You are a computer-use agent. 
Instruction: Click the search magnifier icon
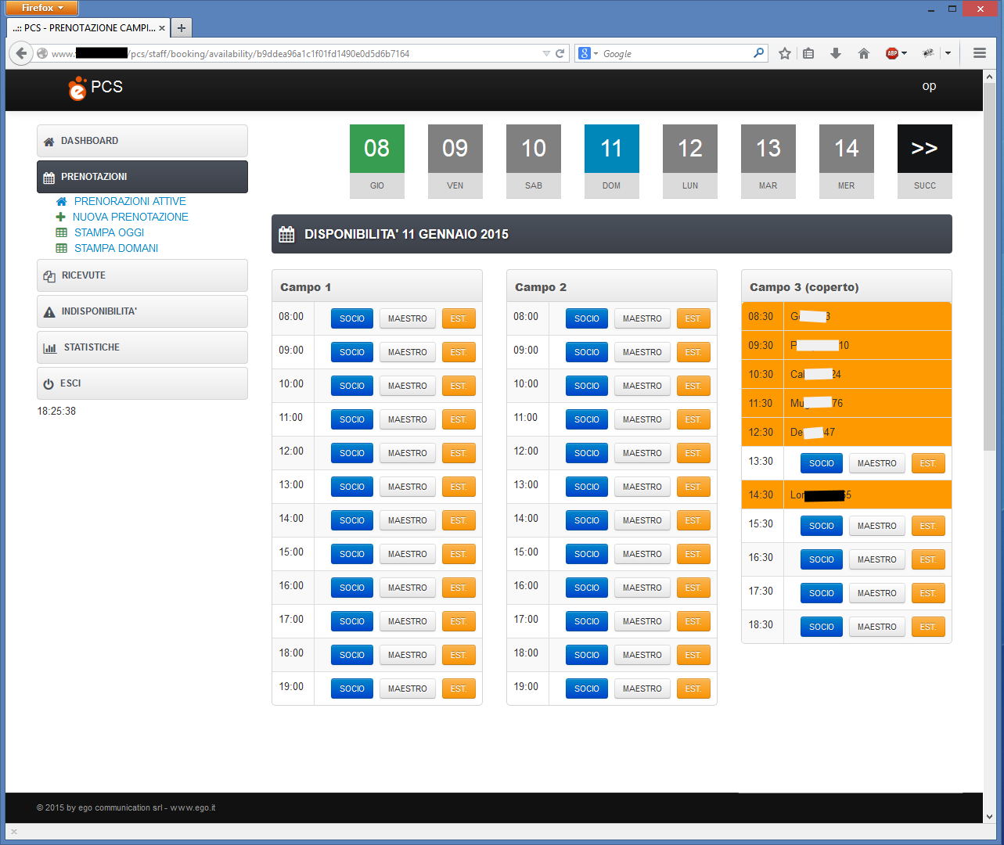[x=758, y=53]
